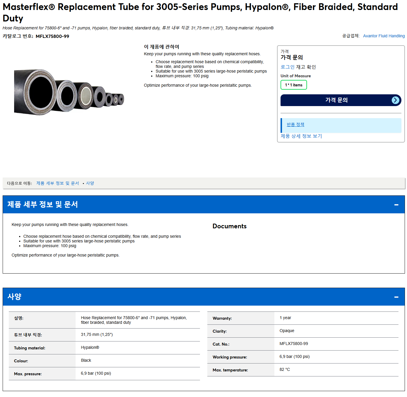Click the product title Masterflex Replacement Tube
Viewport: 407px width, 397px height.
click(200, 12)
